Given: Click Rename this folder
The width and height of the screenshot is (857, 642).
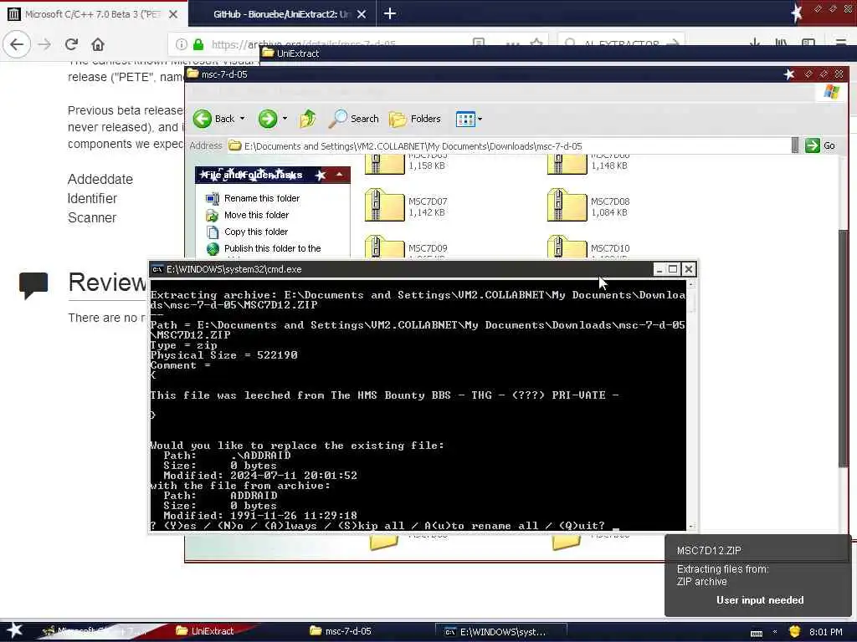Looking at the screenshot, I should click(262, 198).
